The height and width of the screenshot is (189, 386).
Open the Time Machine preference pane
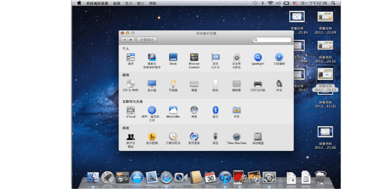236,137
